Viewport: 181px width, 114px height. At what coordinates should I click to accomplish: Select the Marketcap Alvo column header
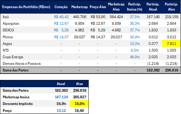click(x=116, y=7)
